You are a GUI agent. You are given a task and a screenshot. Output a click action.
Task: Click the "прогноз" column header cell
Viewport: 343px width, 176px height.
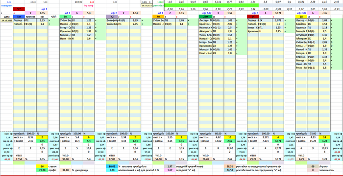pos(30,16)
